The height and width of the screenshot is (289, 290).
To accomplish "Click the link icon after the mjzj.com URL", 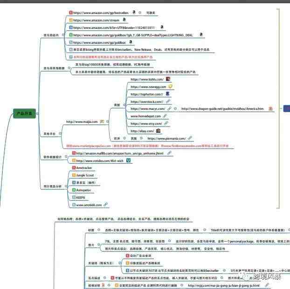I will click(x=267, y=285).
